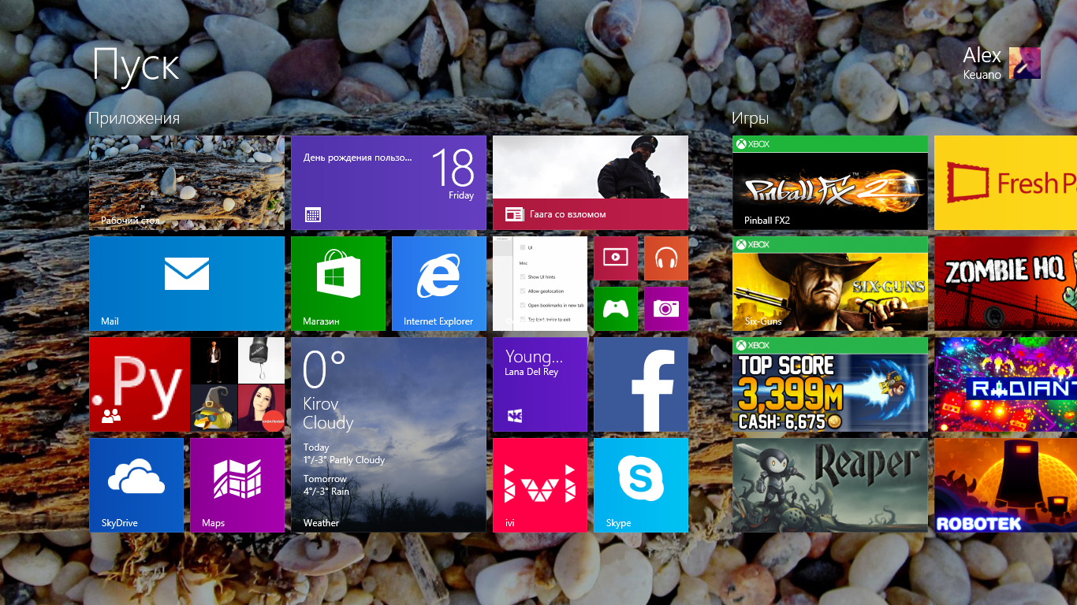Image resolution: width=1077 pixels, height=605 pixels.
Task: Open the green Xbox gamepad tile
Action: point(616,309)
